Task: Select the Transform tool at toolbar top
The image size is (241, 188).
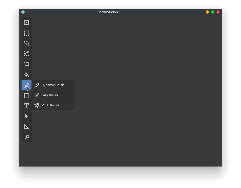Action: point(27,22)
